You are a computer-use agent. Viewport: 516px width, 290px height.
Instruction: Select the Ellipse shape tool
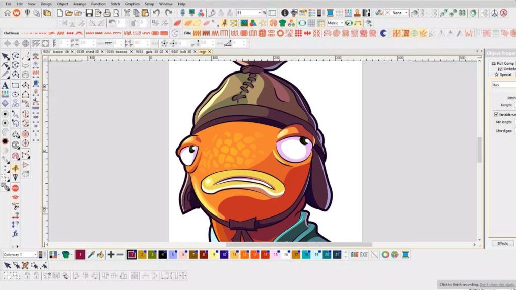pos(15,94)
